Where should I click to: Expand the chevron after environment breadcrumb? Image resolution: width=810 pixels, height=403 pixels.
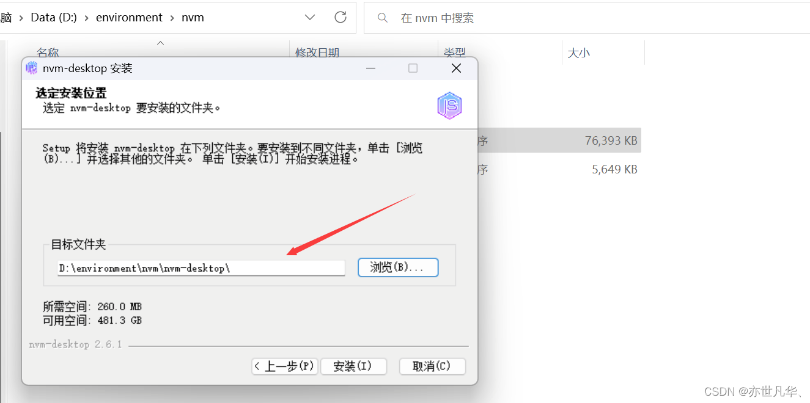pos(172,18)
